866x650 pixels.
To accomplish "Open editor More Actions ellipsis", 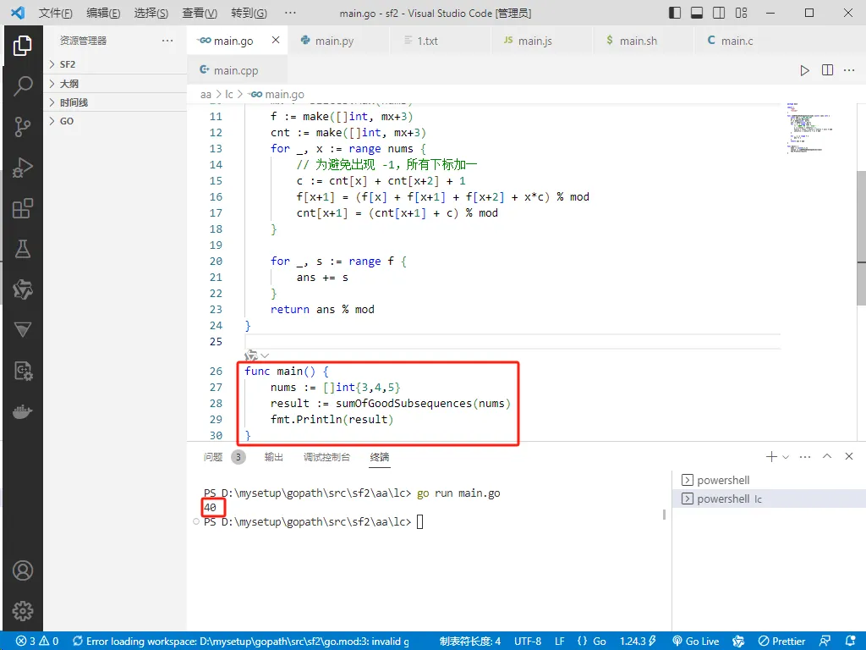I will 849,70.
